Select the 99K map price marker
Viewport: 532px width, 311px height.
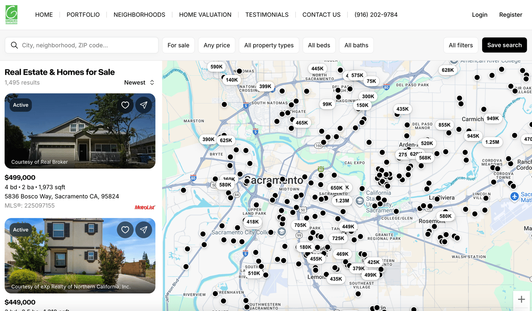[327, 104]
